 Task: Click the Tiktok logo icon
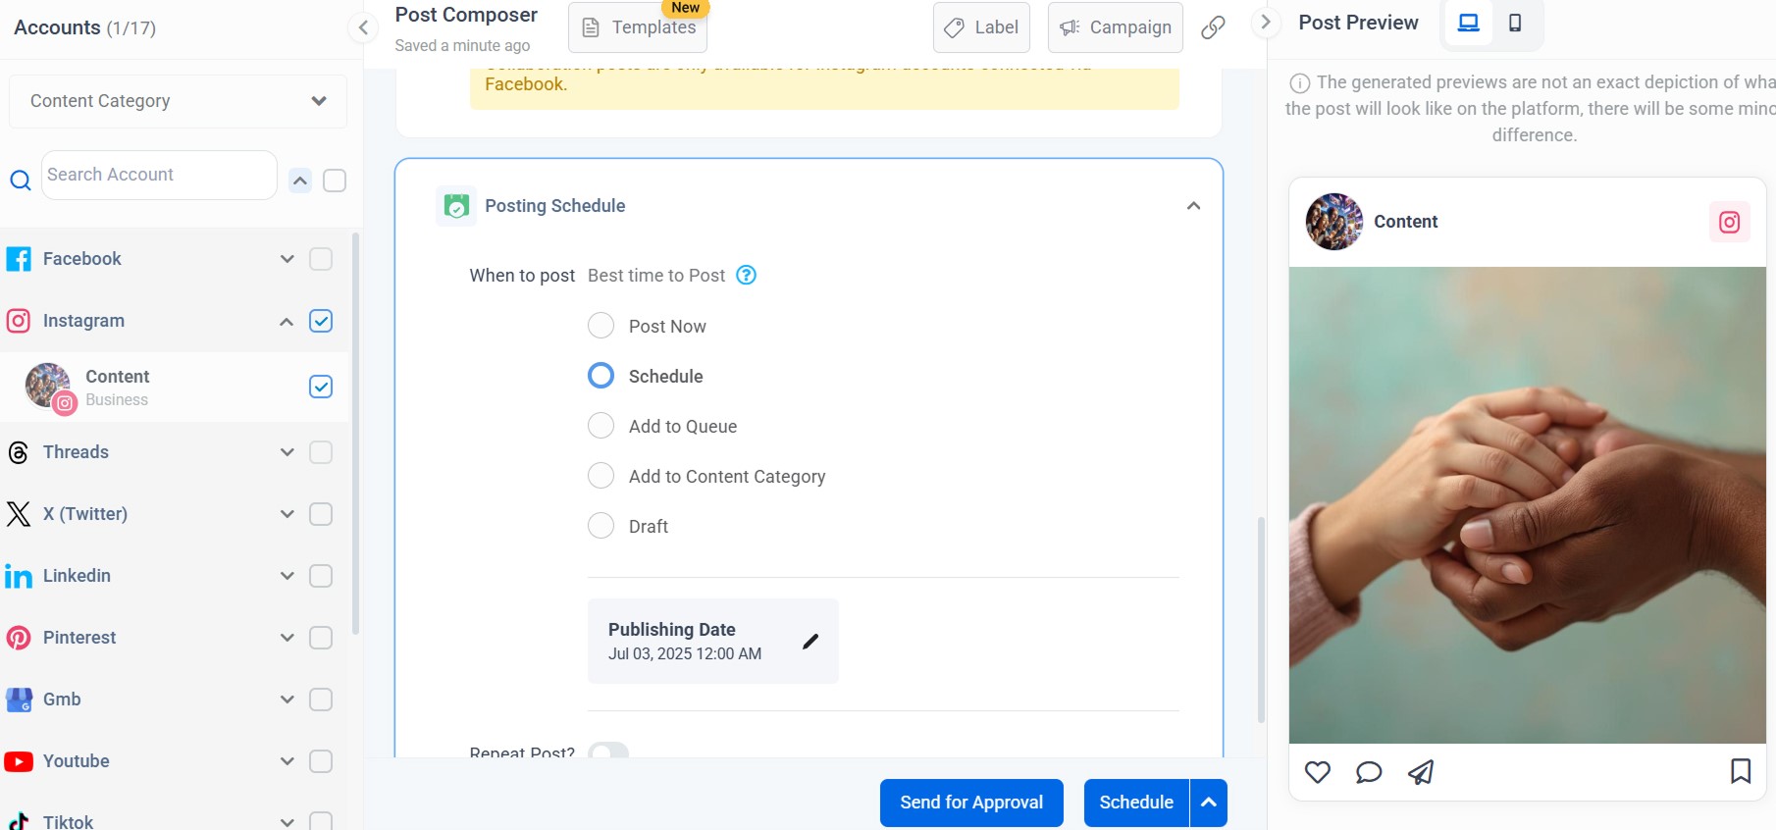18,821
